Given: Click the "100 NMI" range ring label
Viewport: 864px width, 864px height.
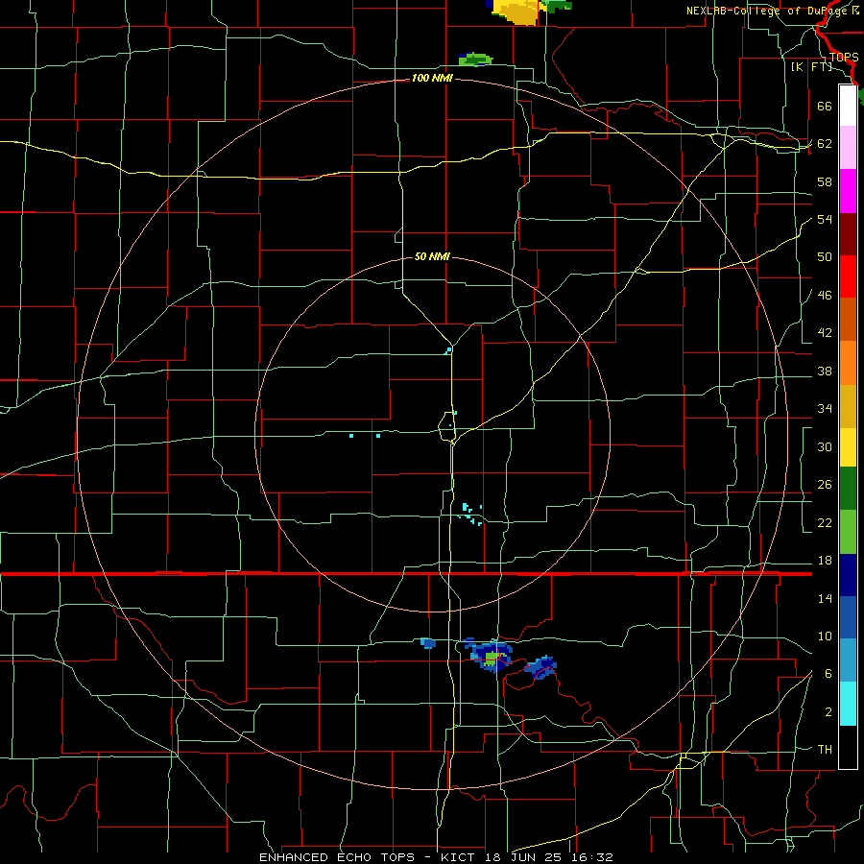Looking at the screenshot, I should [x=432, y=79].
